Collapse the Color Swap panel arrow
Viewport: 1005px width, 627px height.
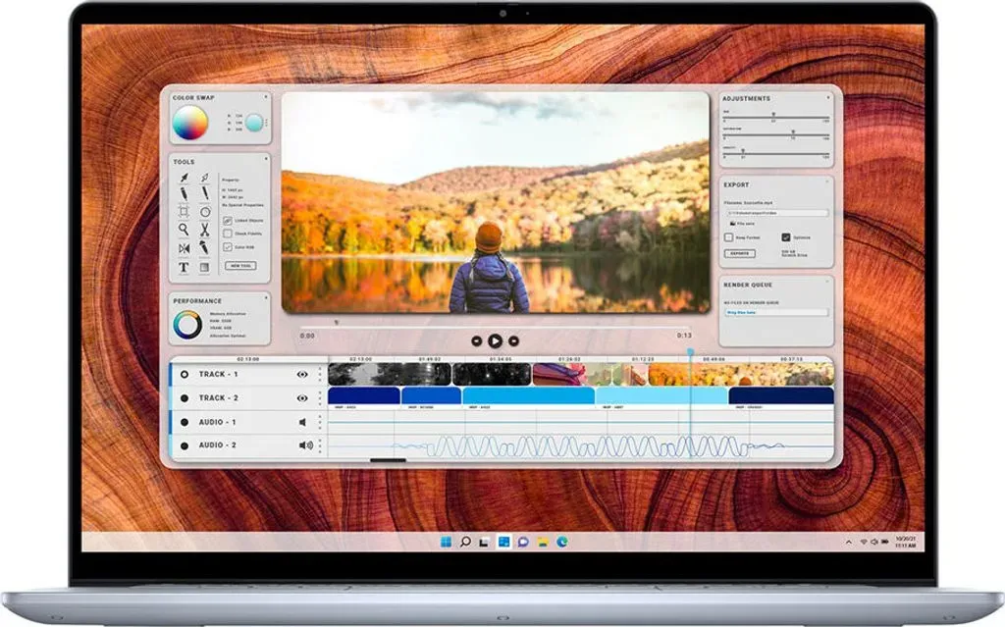pyautogui.click(x=264, y=97)
